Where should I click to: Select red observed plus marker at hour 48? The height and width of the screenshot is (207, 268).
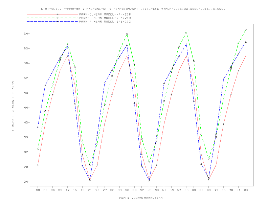click(x=157, y=165)
